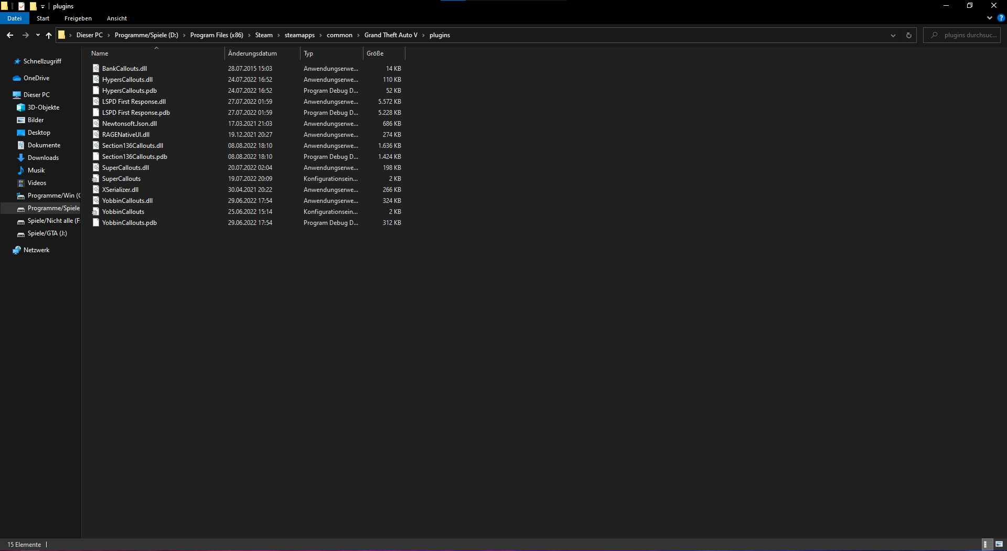Open Downloads folder in sidebar
This screenshot has height=551, width=1007.
43,158
